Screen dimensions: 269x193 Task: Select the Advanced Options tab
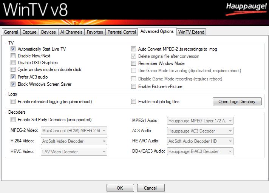[x=157, y=31]
